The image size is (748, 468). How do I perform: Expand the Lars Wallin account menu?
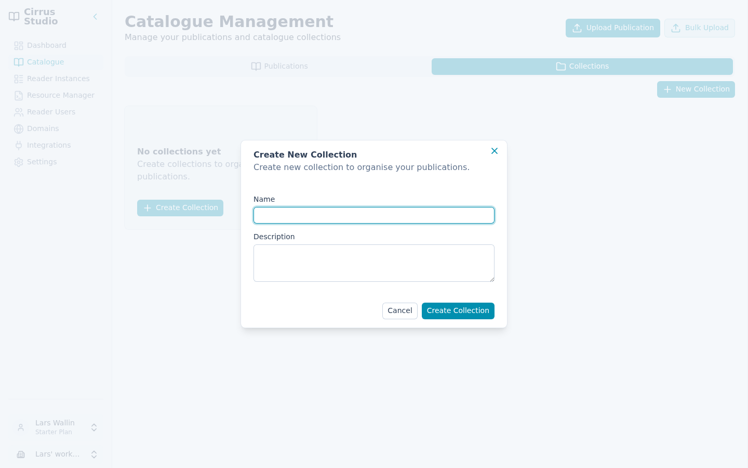coord(56,427)
